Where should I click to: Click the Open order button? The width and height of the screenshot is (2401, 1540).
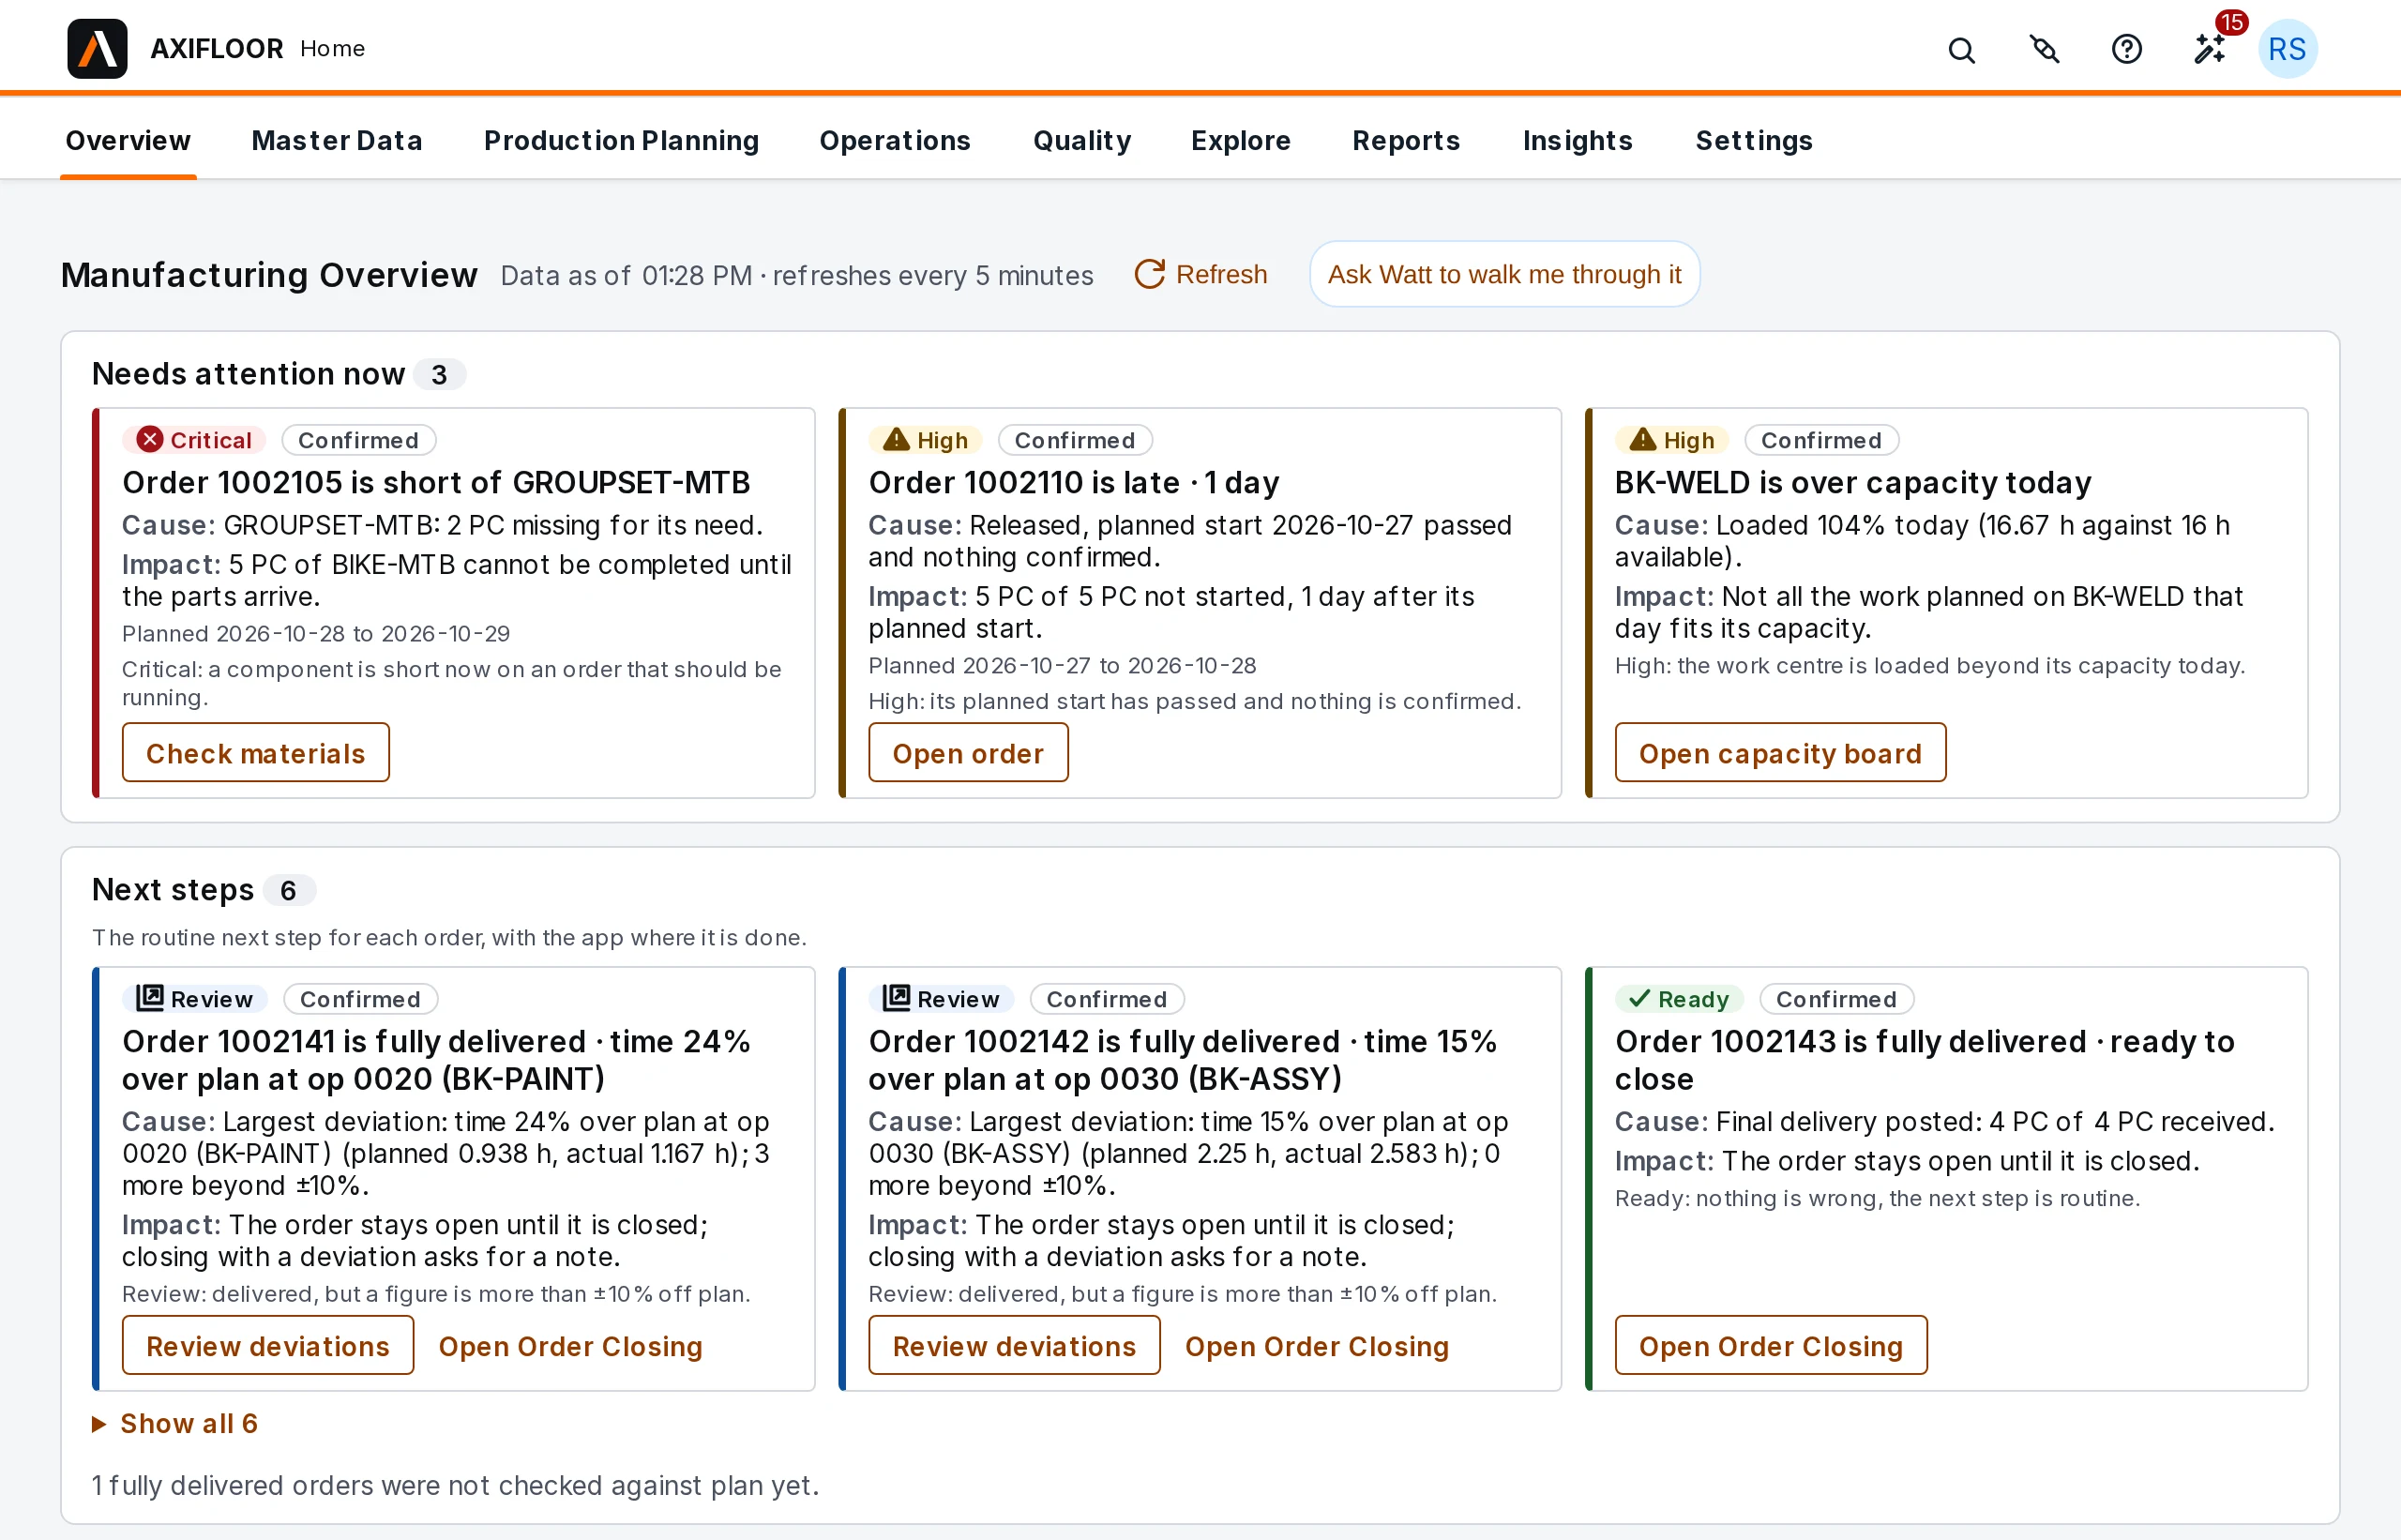(x=968, y=753)
